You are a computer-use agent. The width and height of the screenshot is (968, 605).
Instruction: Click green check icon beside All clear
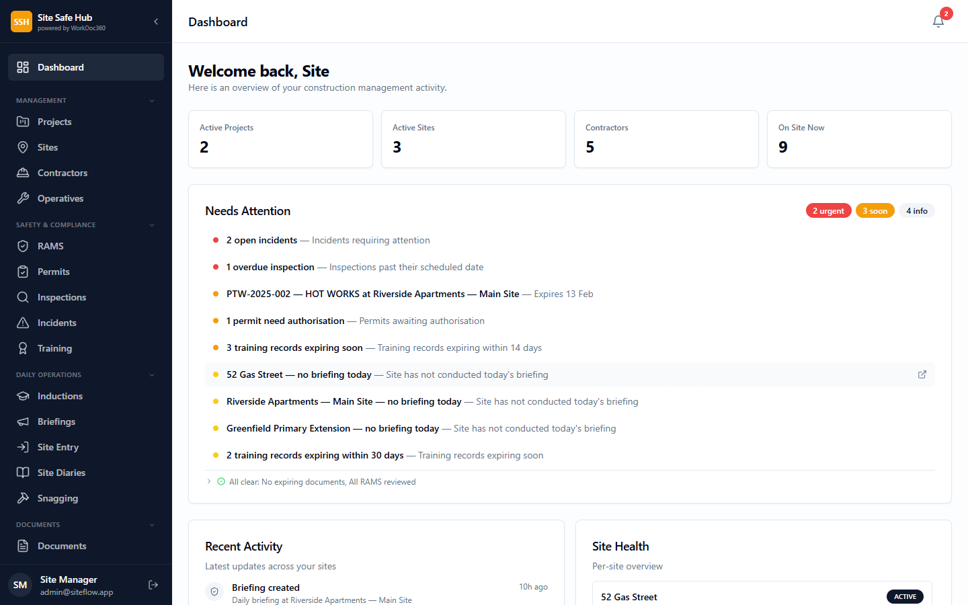[221, 481]
